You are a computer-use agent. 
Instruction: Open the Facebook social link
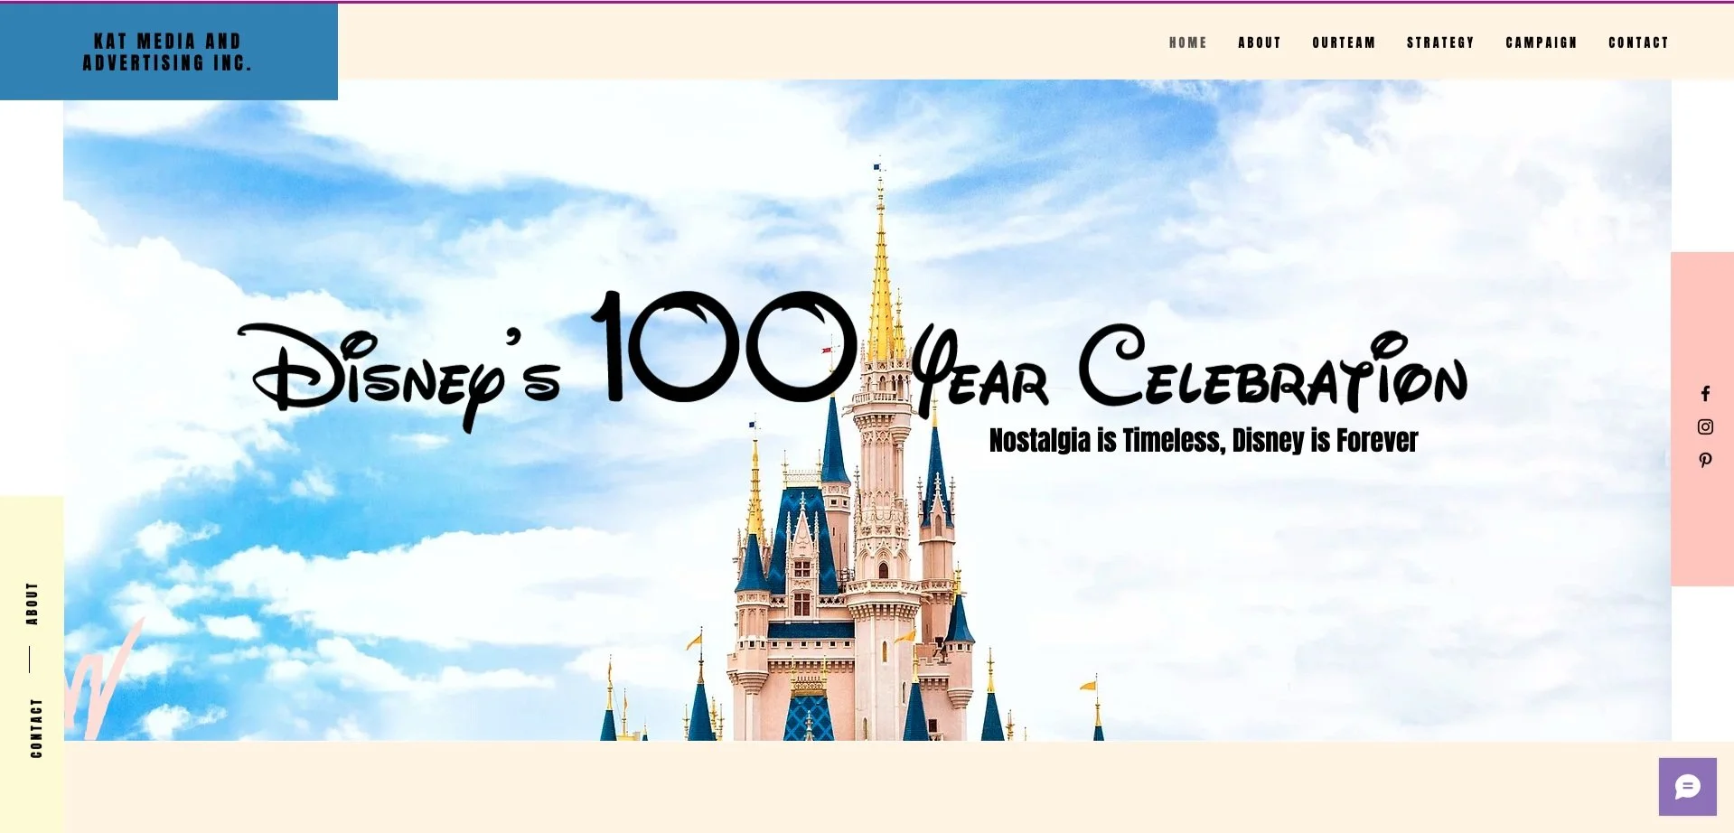tap(1705, 394)
